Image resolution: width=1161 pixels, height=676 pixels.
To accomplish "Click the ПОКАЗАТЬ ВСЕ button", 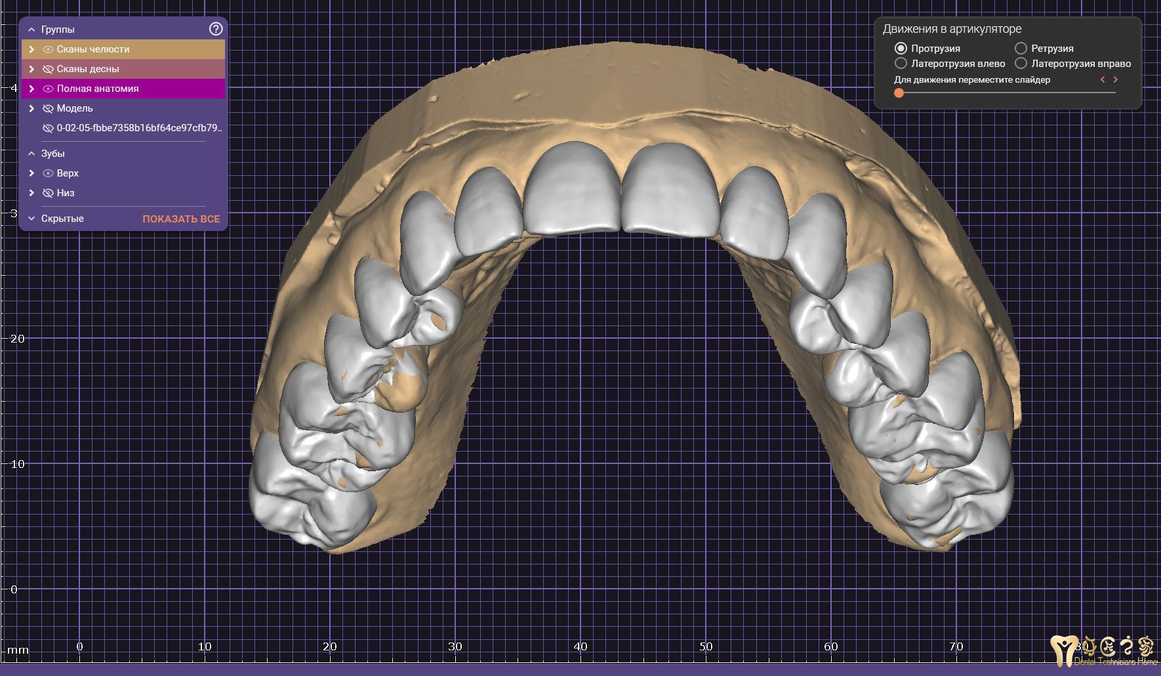I will tap(181, 219).
